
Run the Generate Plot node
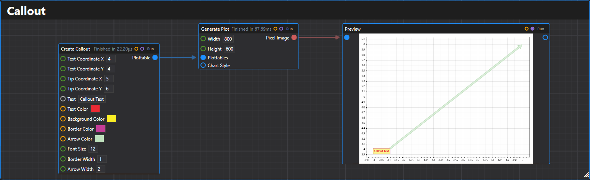(290, 29)
